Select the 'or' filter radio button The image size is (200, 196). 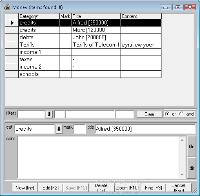point(167,114)
